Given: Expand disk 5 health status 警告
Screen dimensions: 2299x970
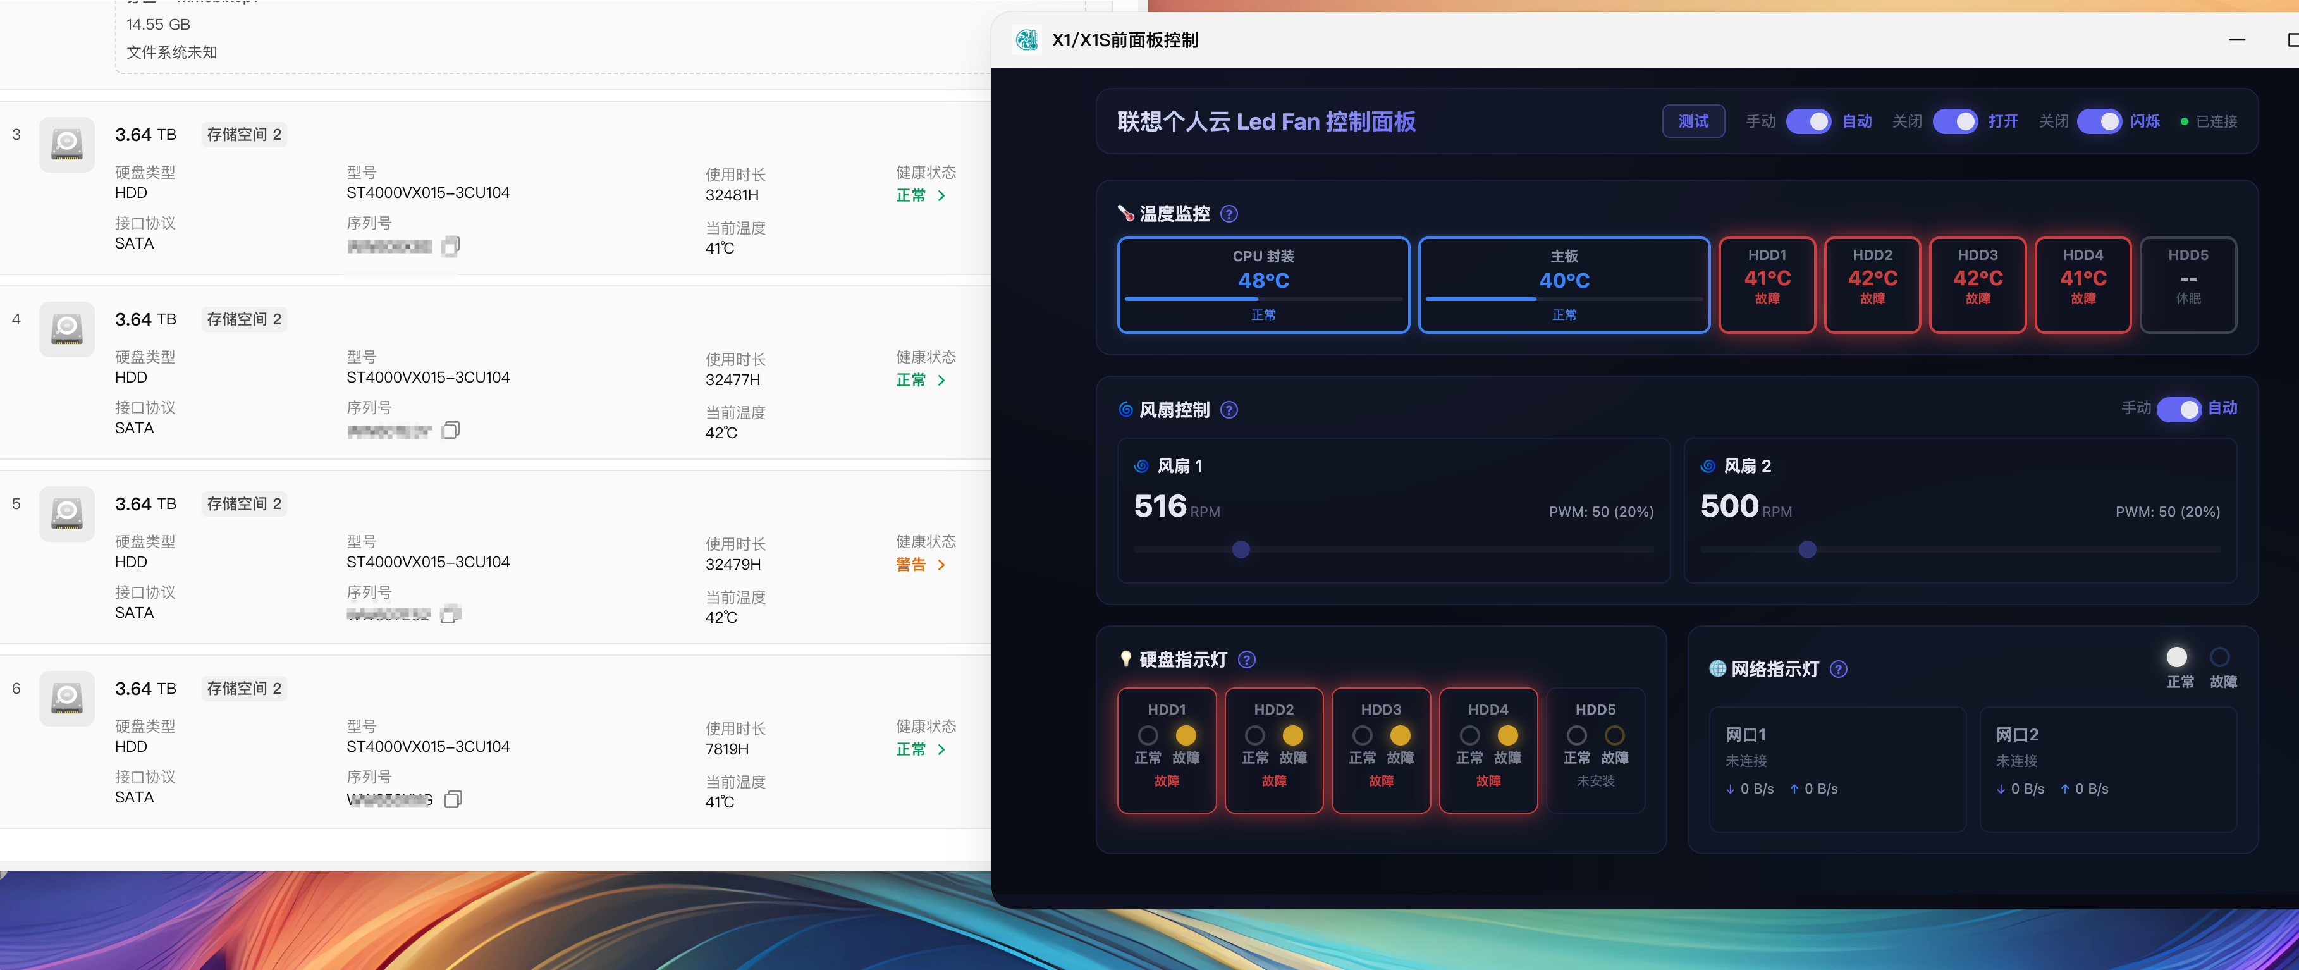Looking at the screenshot, I should (x=921, y=565).
